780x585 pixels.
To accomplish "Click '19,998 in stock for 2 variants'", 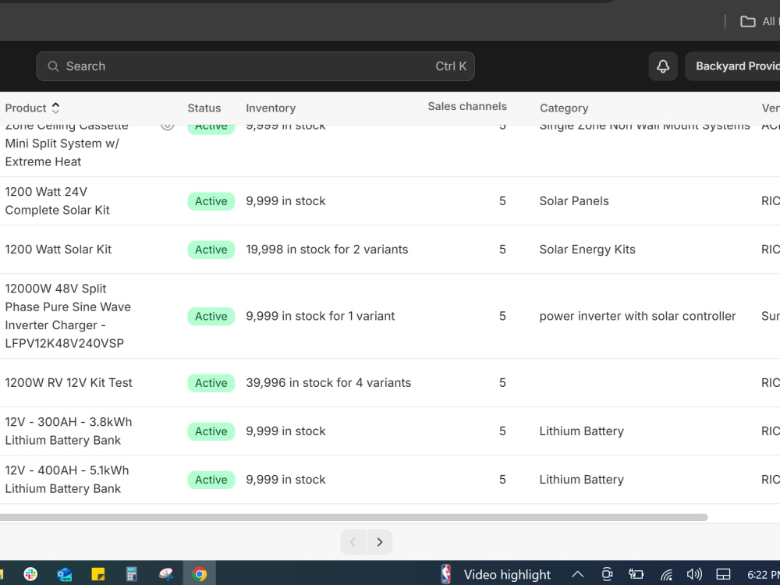I will click(x=327, y=250).
